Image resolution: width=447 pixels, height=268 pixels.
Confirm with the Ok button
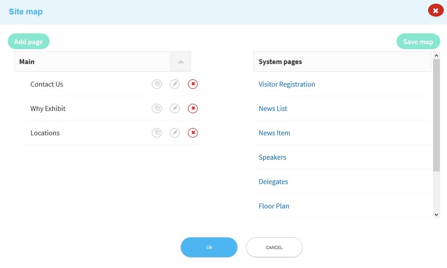[x=209, y=247]
